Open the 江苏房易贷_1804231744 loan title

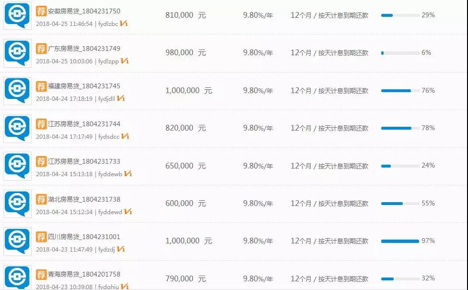(x=84, y=124)
